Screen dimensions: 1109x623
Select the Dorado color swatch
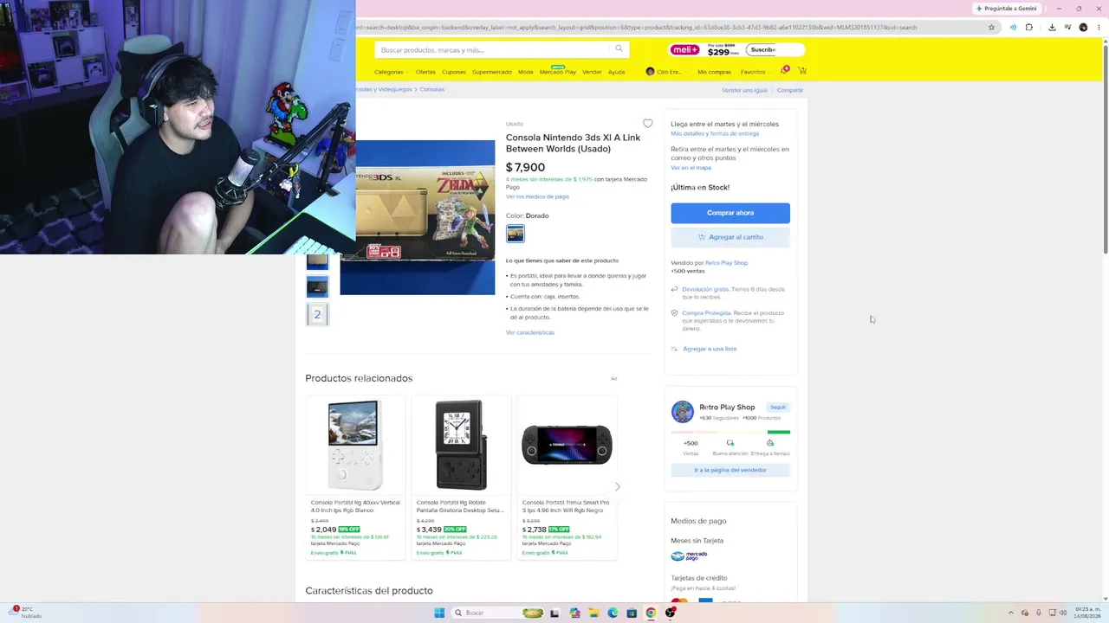pyautogui.click(x=516, y=234)
